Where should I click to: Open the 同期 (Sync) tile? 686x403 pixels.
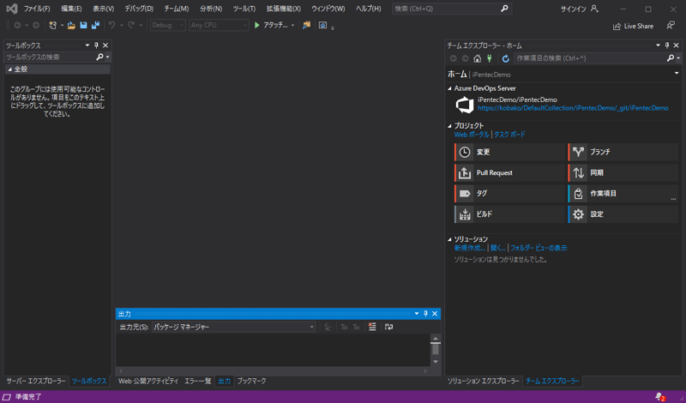point(623,173)
